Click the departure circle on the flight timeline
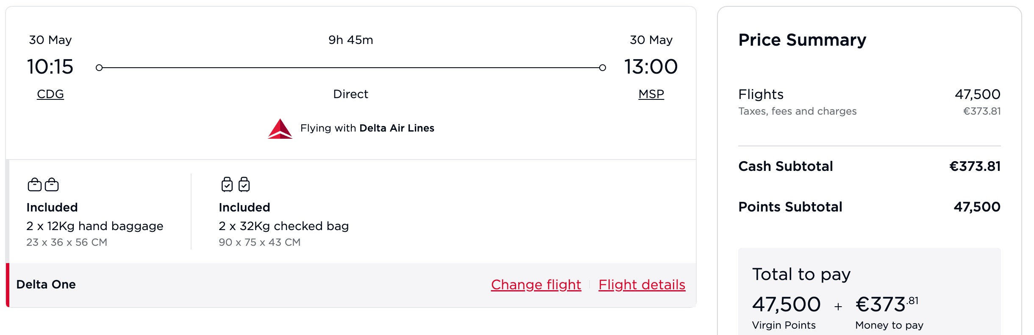The image size is (1034, 335). 100,67
